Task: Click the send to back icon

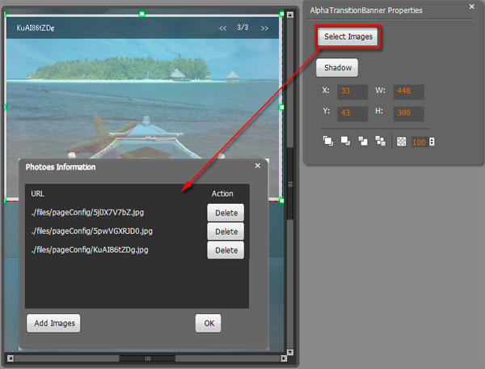Action: coord(381,141)
